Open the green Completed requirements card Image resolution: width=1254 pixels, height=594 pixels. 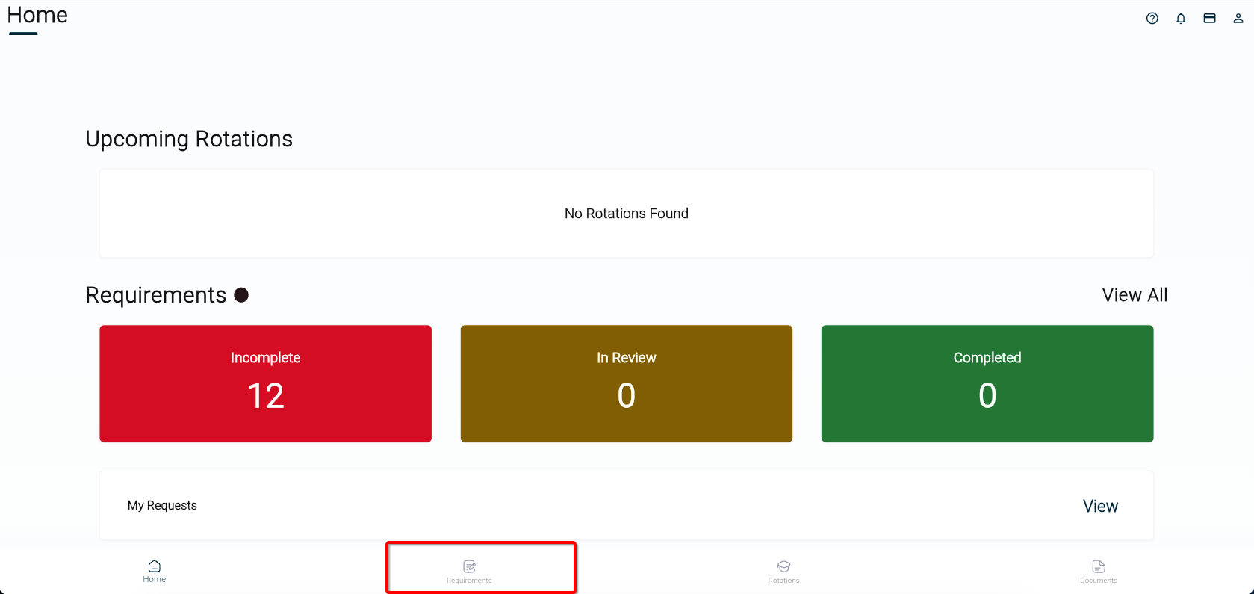[987, 383]
